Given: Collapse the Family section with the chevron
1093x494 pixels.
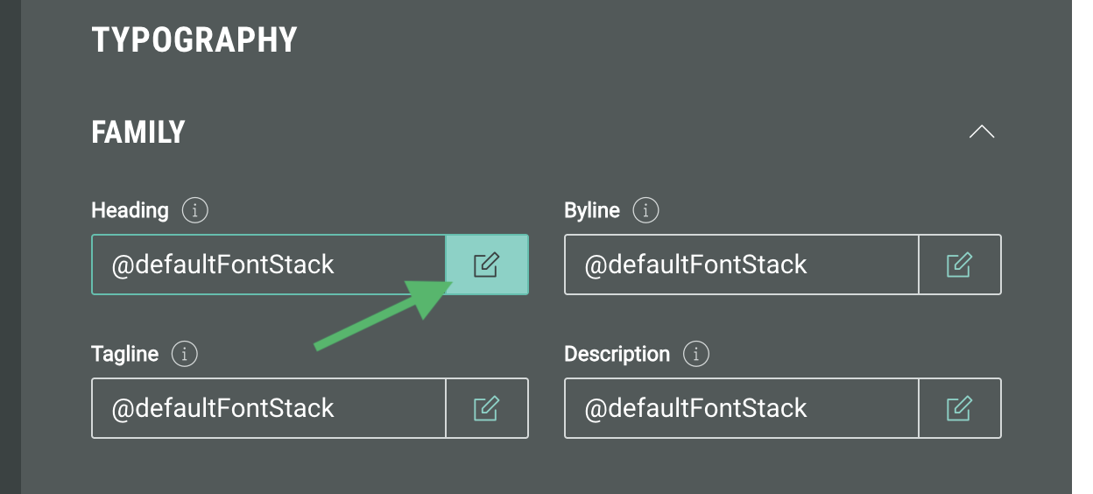Looking at the screenshot, I should coord(982,132).
